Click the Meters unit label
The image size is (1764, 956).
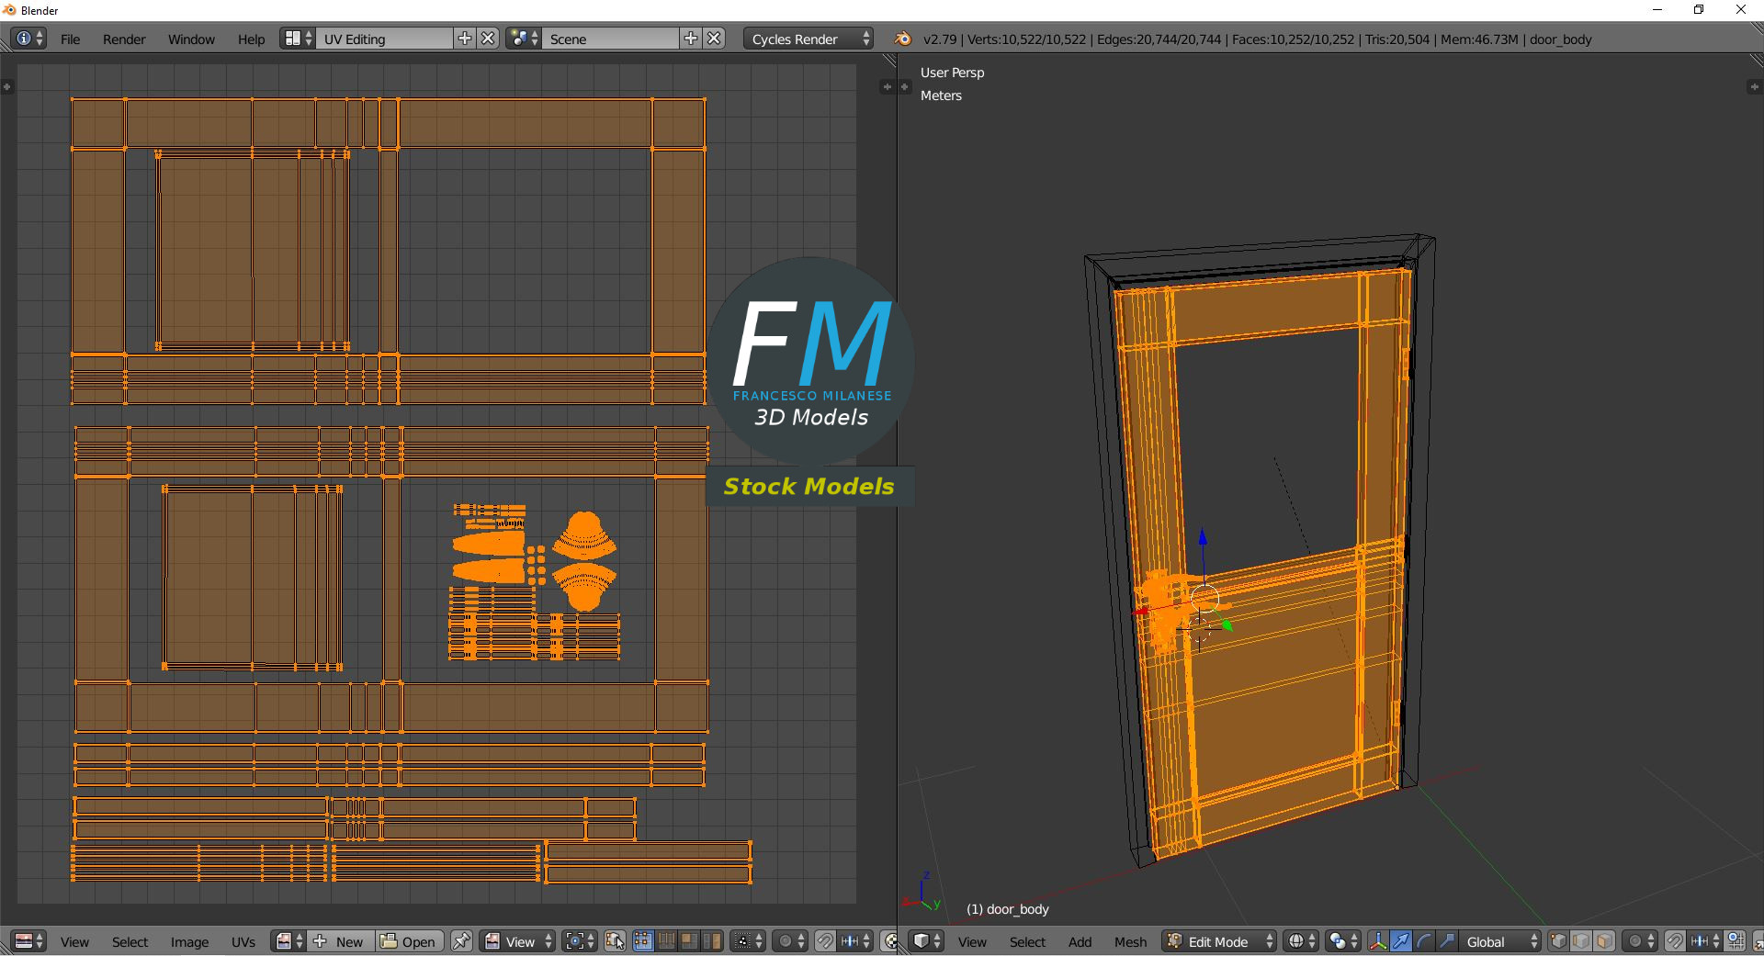pos(941,96)
